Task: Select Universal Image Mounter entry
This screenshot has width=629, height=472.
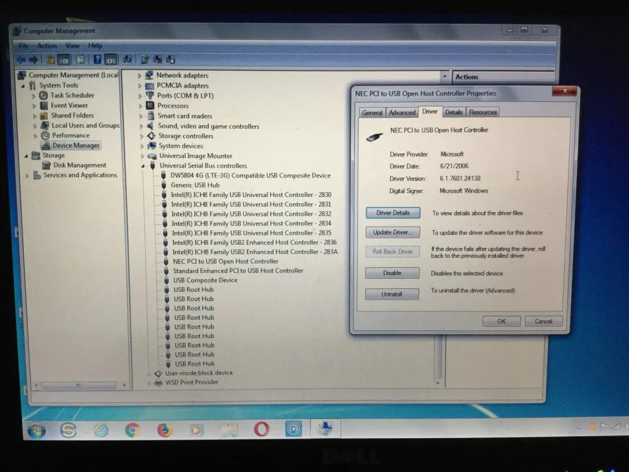Action: [x=196, y=155]
